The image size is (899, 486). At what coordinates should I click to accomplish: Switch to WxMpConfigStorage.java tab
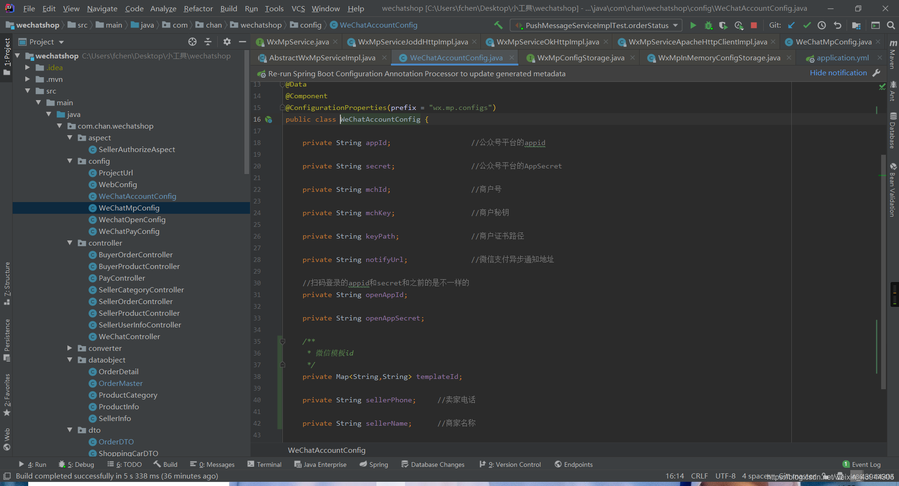pos(581,58)
